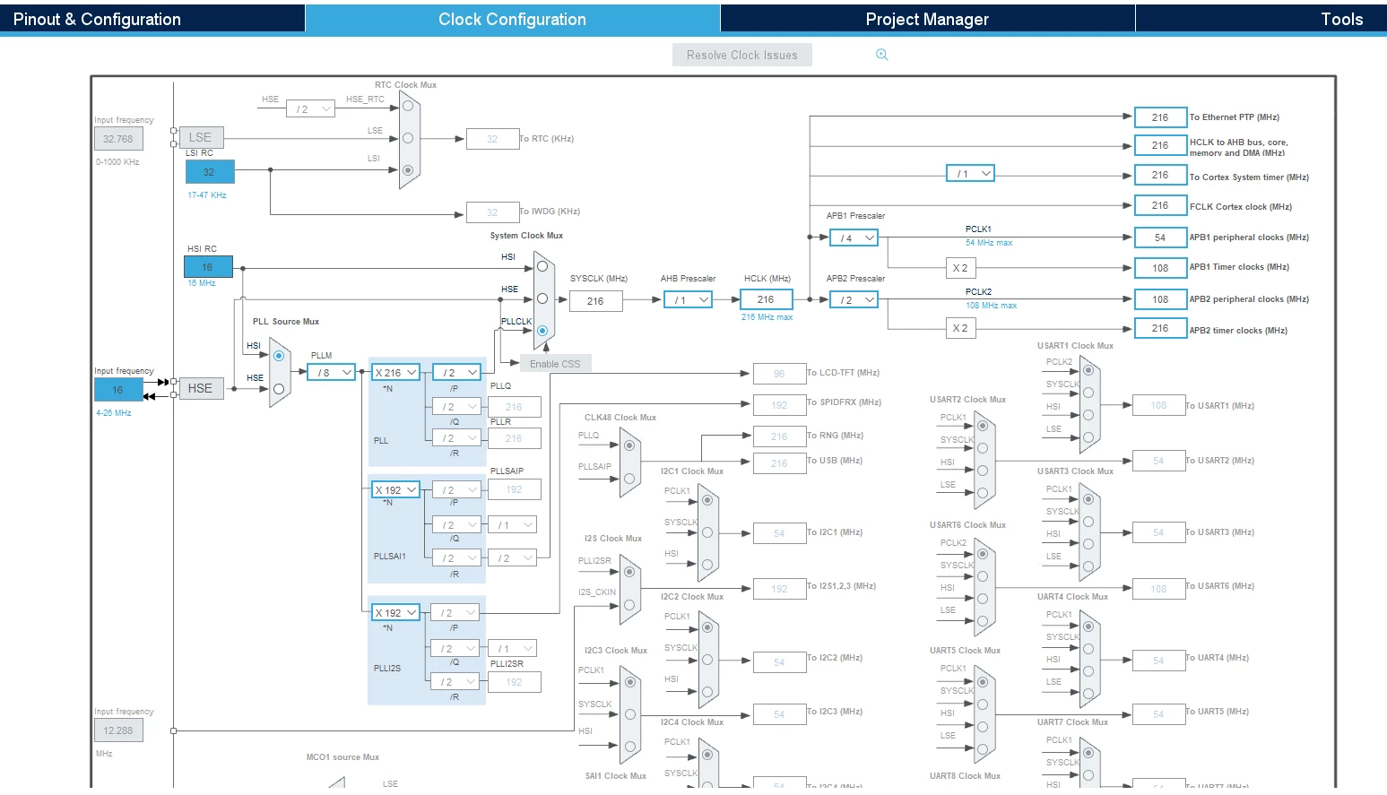Click the To RTC (KHz) value box

(x=492, y=139)
